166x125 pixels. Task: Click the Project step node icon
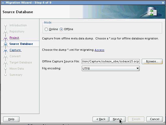[x=5, y=38]
